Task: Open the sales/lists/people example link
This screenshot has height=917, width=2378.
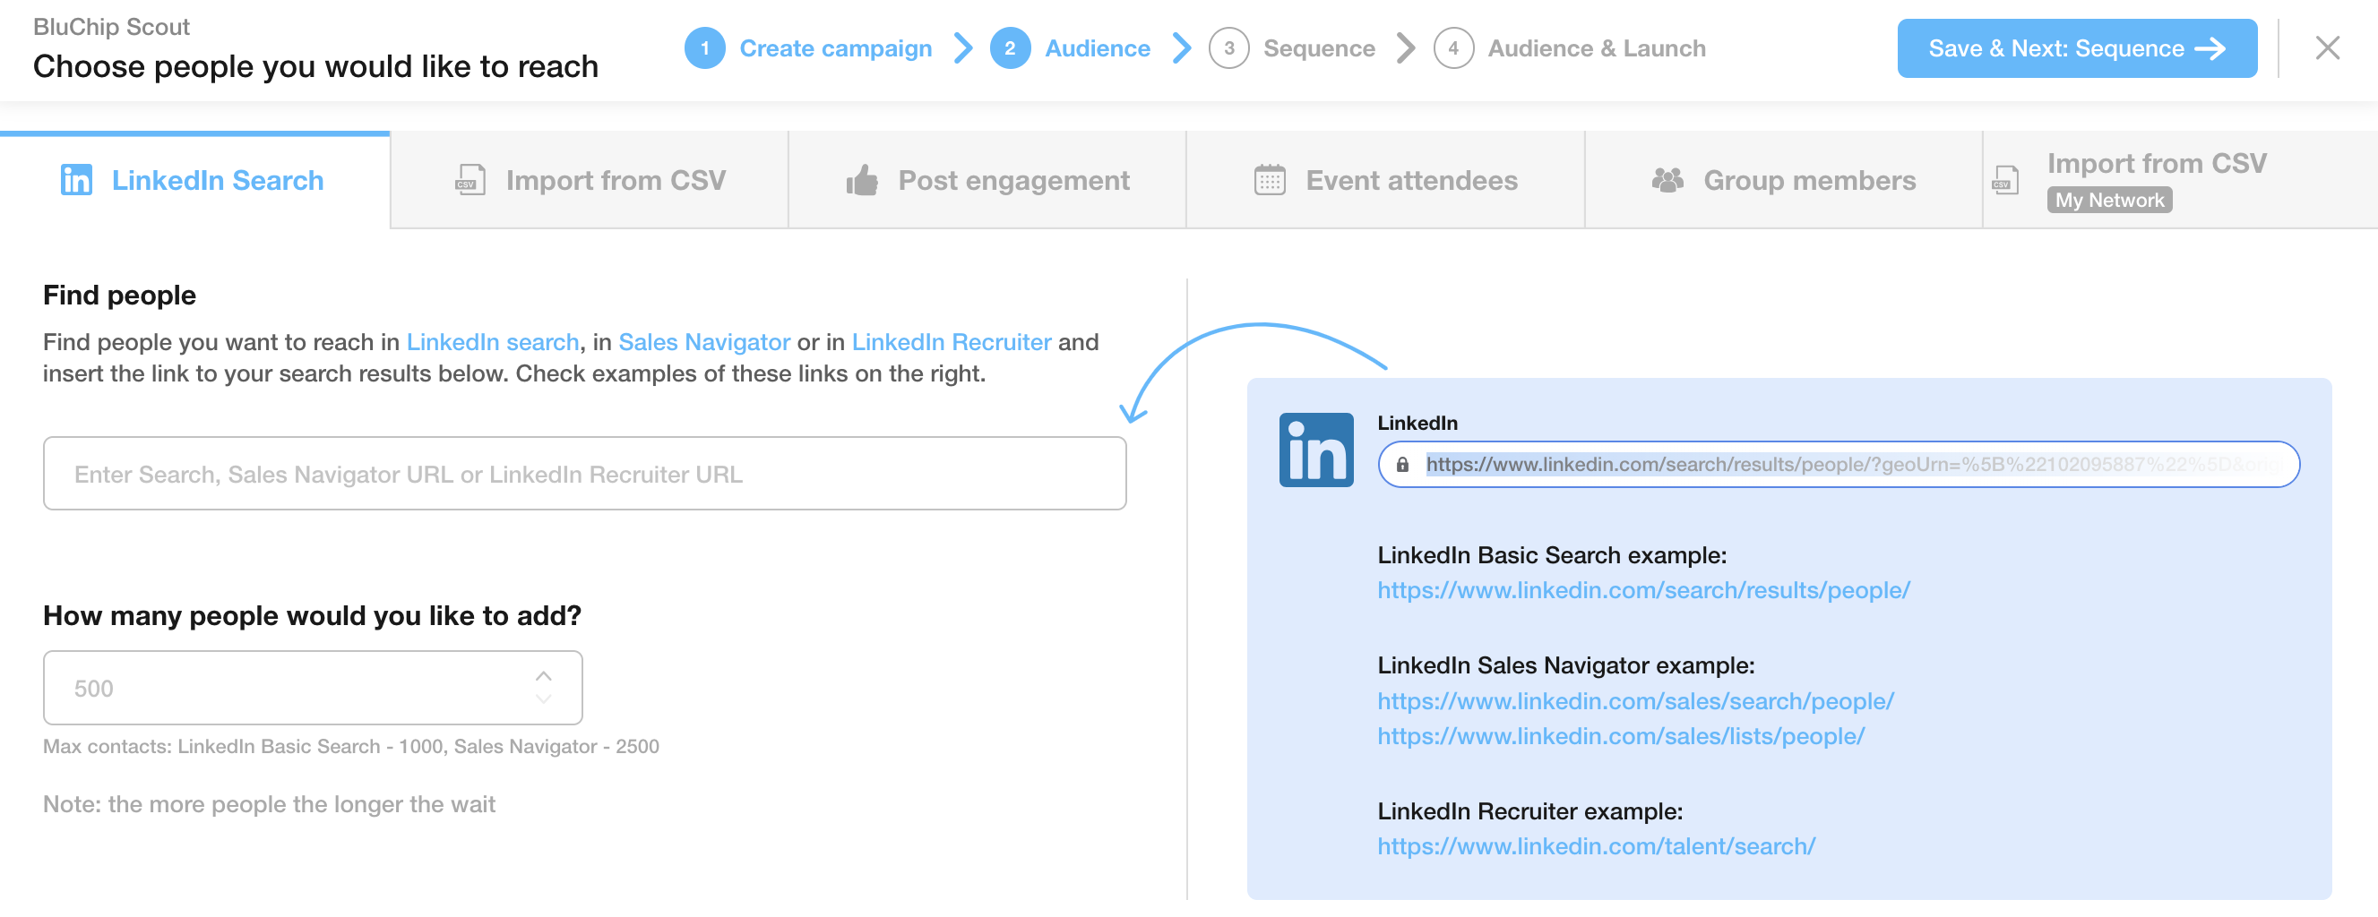Action: pyautogui.click(x=1620, y=737)
